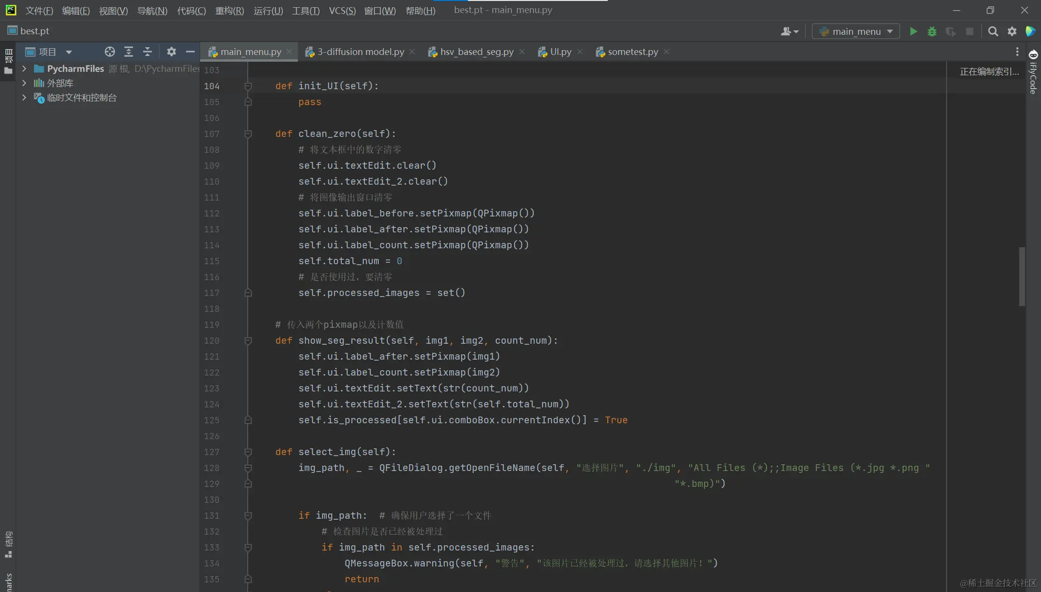Hide the project tool window
The image size is (1041, 592).
(190, 52)
